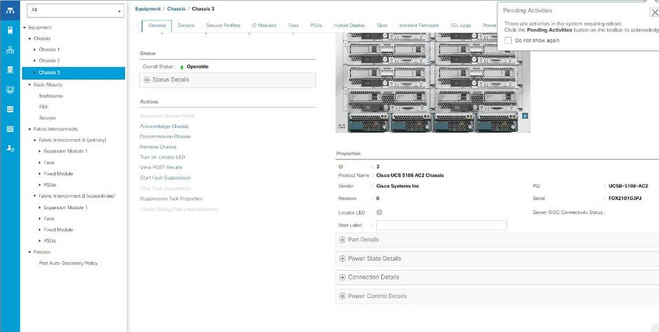The image size is (659, 332).
Task: Open the Servers navigation icon
Action: click(10, 30)
